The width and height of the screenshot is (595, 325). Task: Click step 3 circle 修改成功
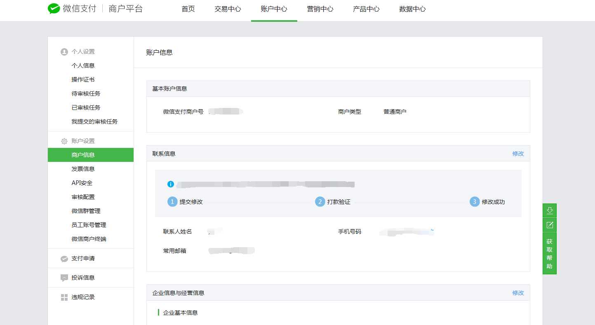pos(475,202)
